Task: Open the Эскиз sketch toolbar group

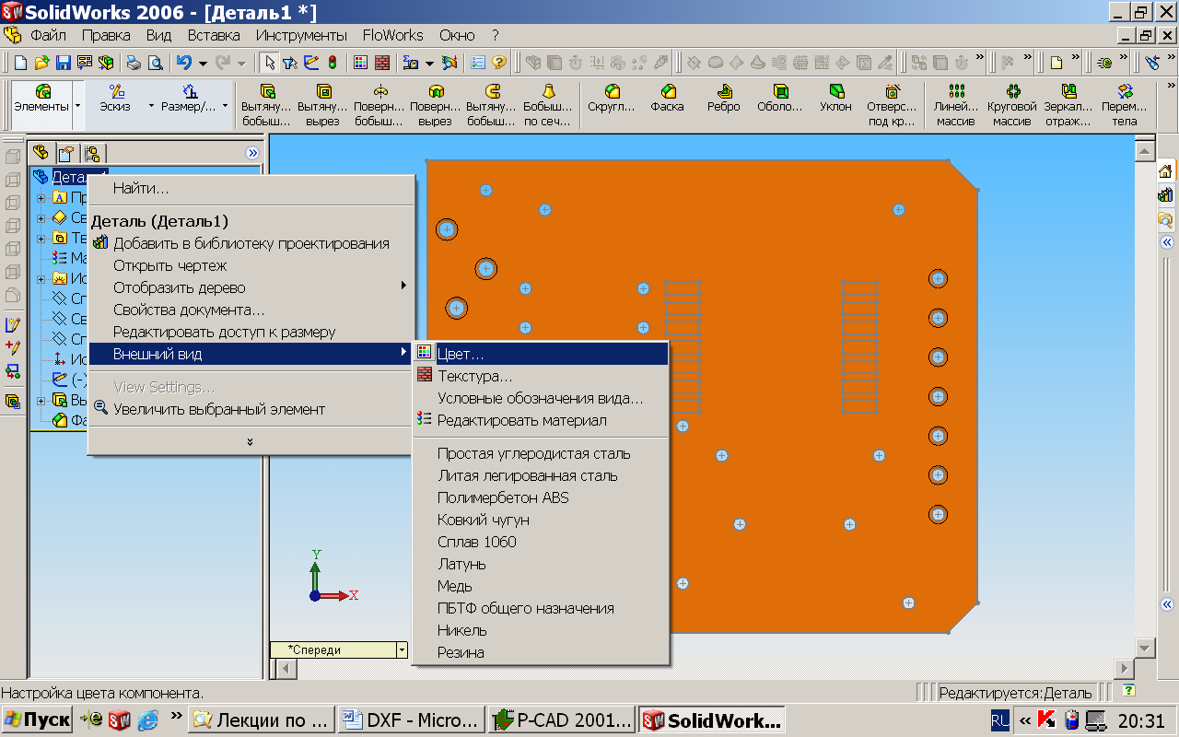Action: coord(115,99)
